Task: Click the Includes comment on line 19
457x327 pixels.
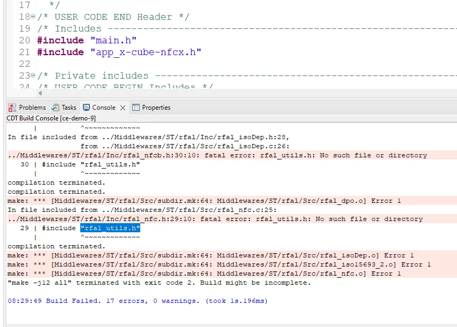Action: click(x=247, y=28)
